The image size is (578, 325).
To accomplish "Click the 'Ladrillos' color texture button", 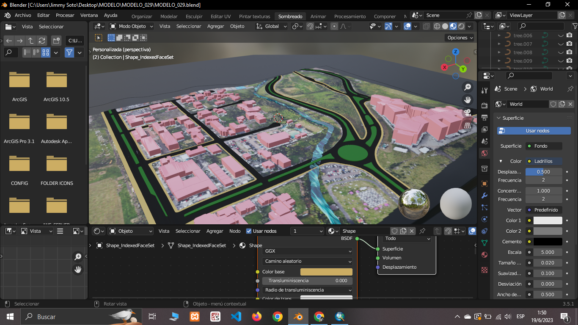I will (x=544, y=161).
